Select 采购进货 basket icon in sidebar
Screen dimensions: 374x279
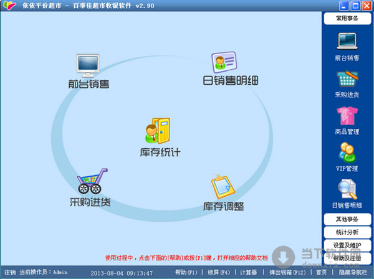(347, 79)
